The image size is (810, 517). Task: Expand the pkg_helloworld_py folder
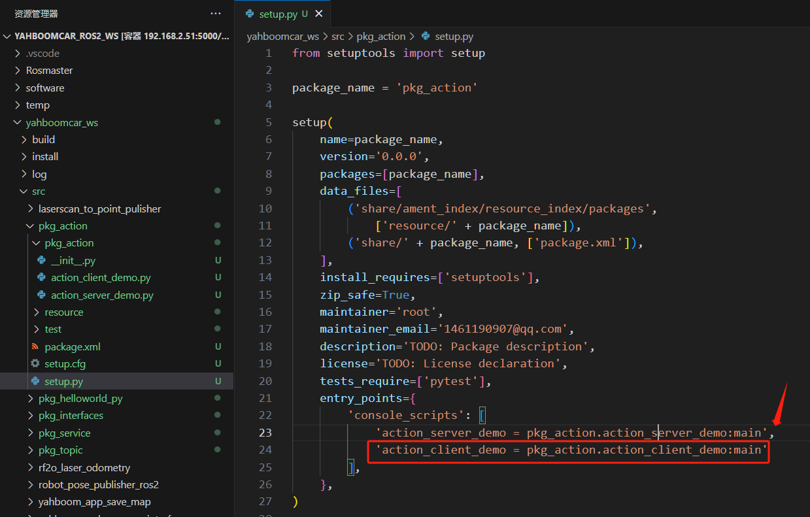click(x=116, y=399)
